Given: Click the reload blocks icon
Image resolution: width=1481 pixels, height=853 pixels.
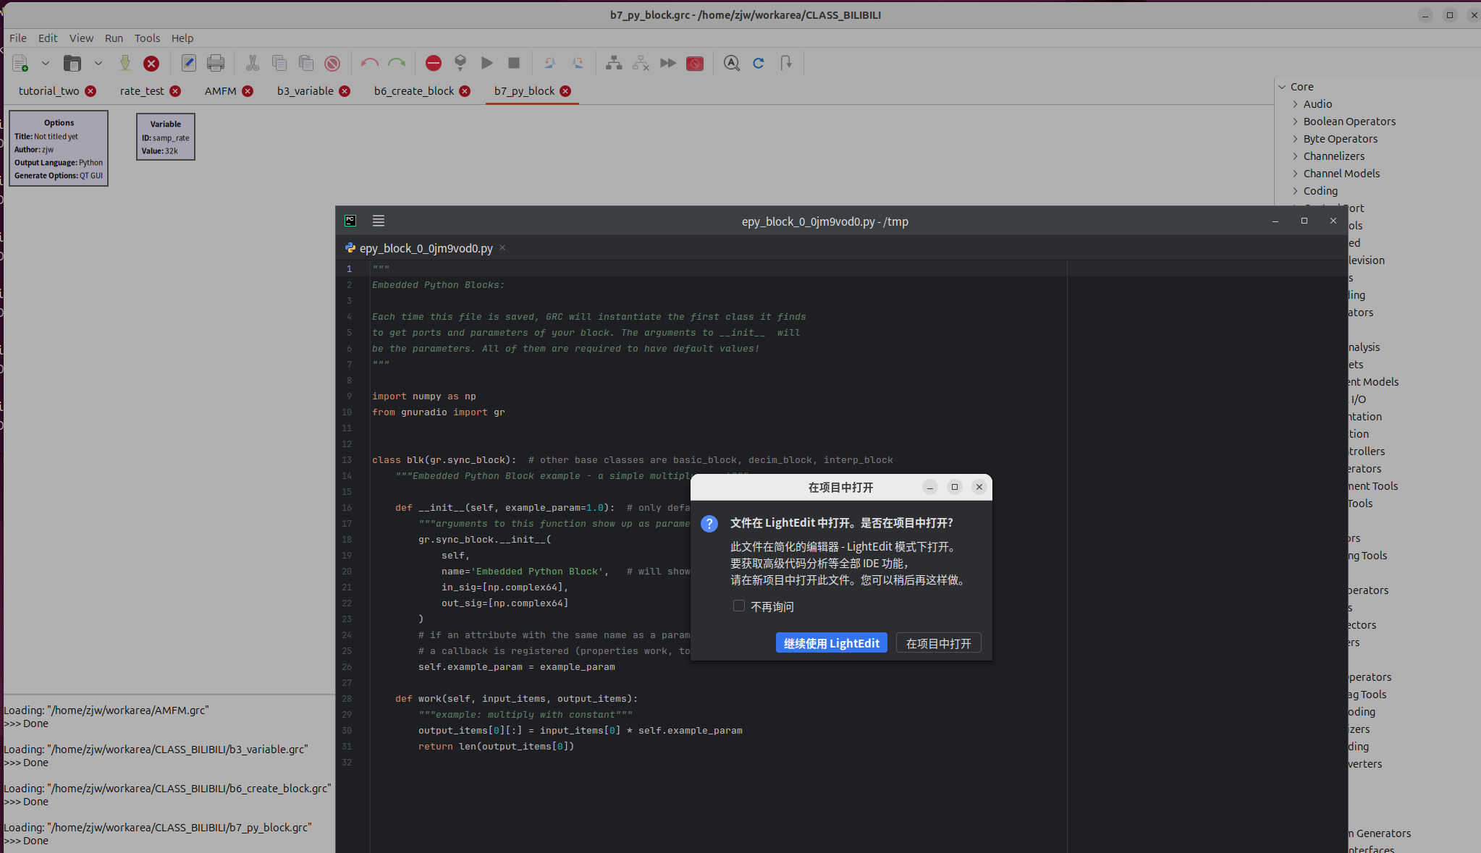Looking at the screenshot, I should click(x=758, y=64).
